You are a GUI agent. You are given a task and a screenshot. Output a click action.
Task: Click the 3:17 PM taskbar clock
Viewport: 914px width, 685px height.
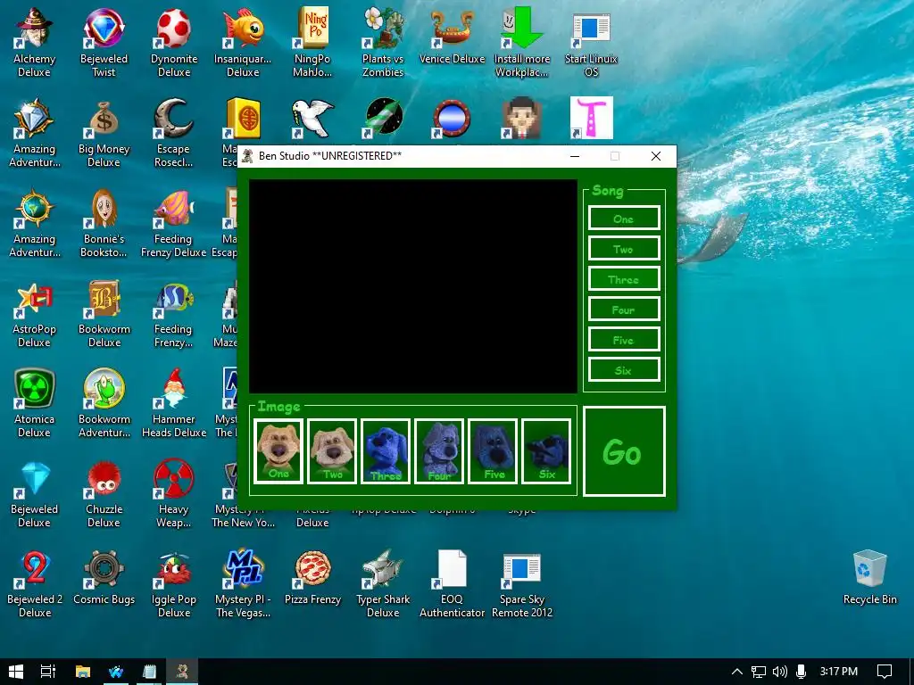pos(838,672)
